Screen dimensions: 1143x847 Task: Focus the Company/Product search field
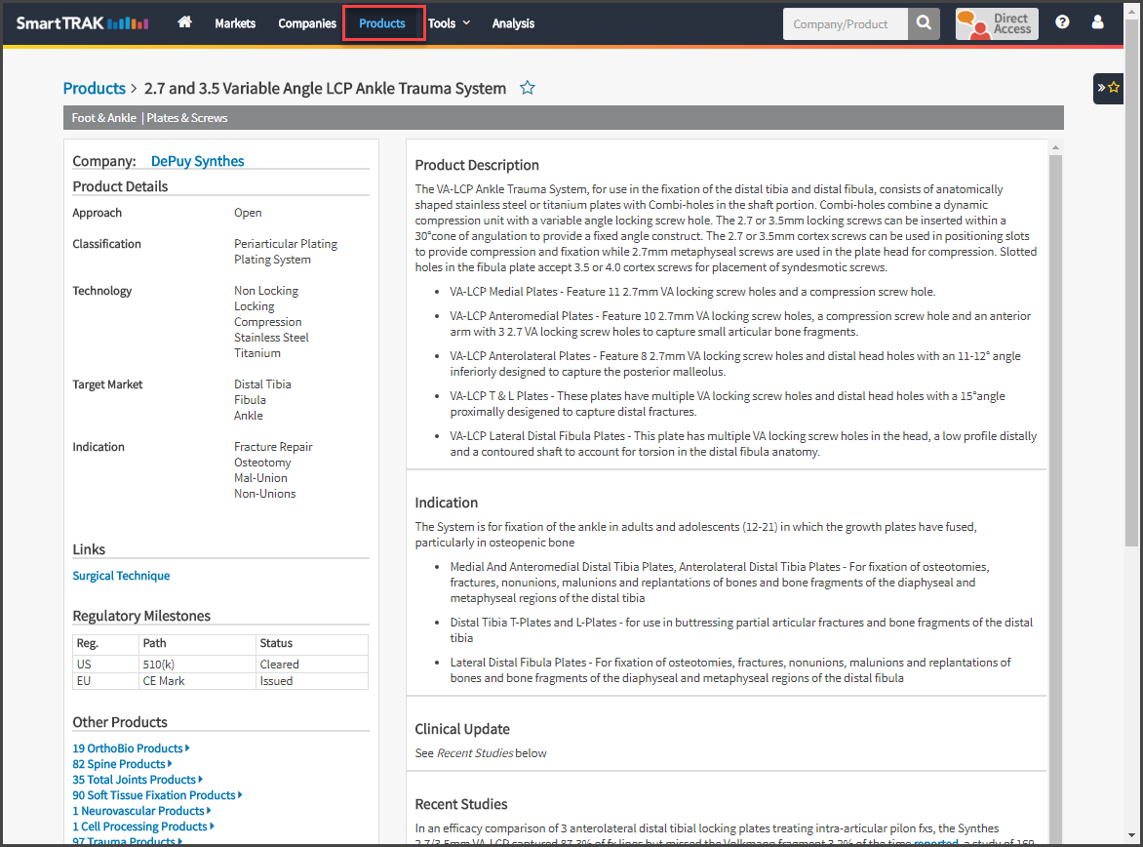(x=846, y=23)
